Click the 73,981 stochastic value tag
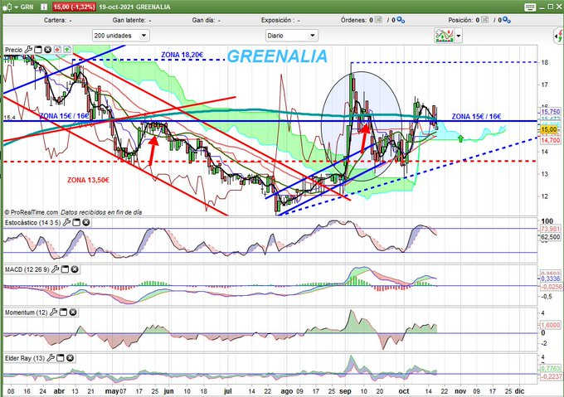The width and height of the screenshot is (564, 397). pos(551,230)
